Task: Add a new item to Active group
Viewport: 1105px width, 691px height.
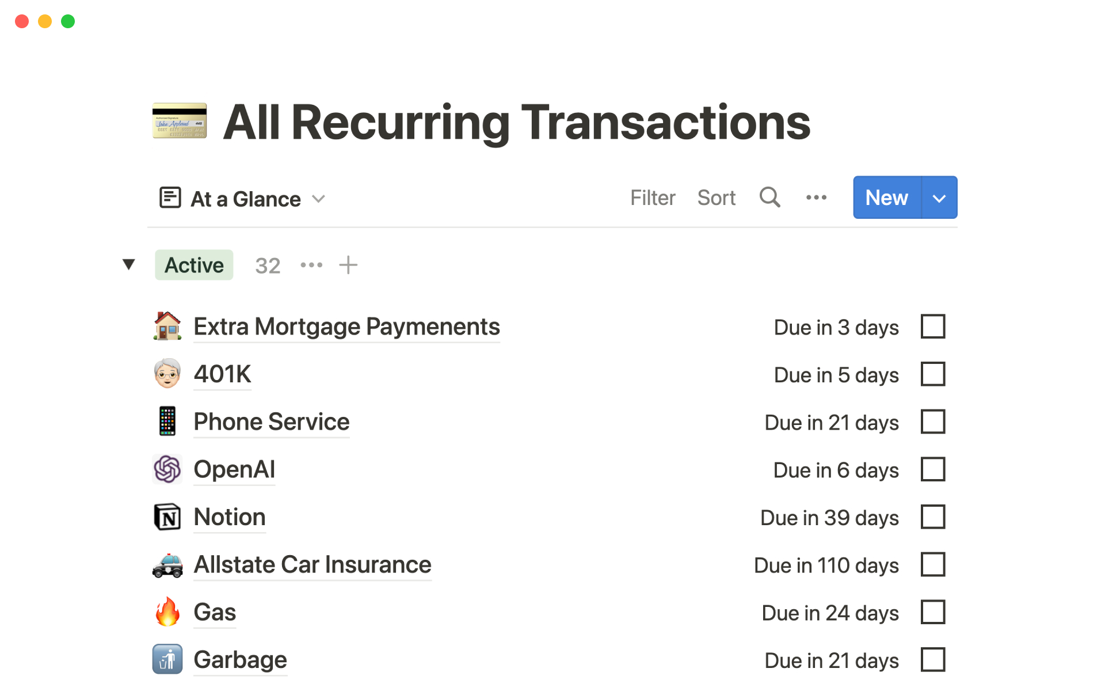Action: click(348, 265)
